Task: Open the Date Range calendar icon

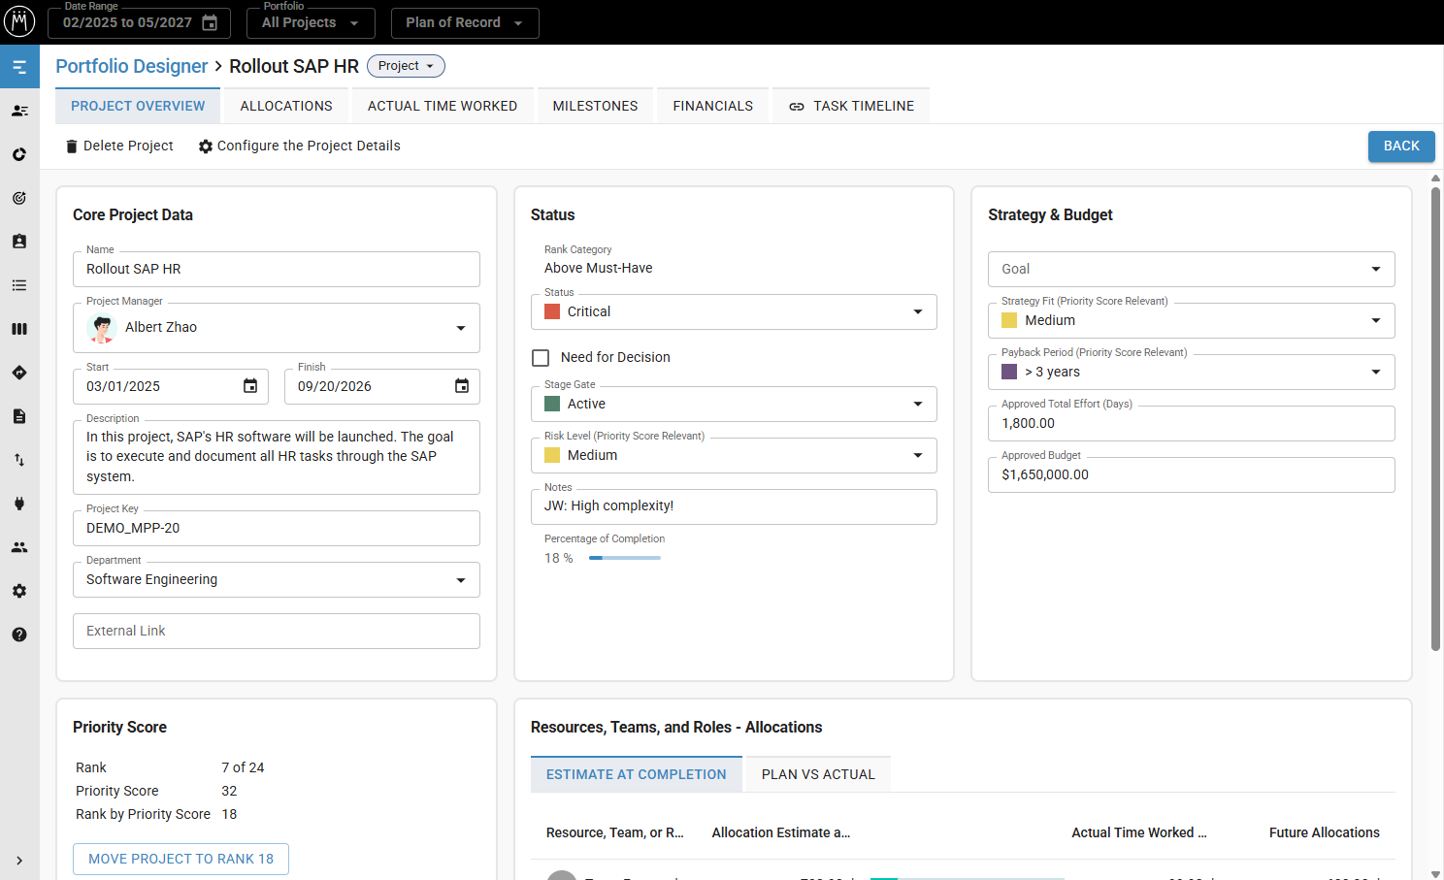Action: coord(210,22)
